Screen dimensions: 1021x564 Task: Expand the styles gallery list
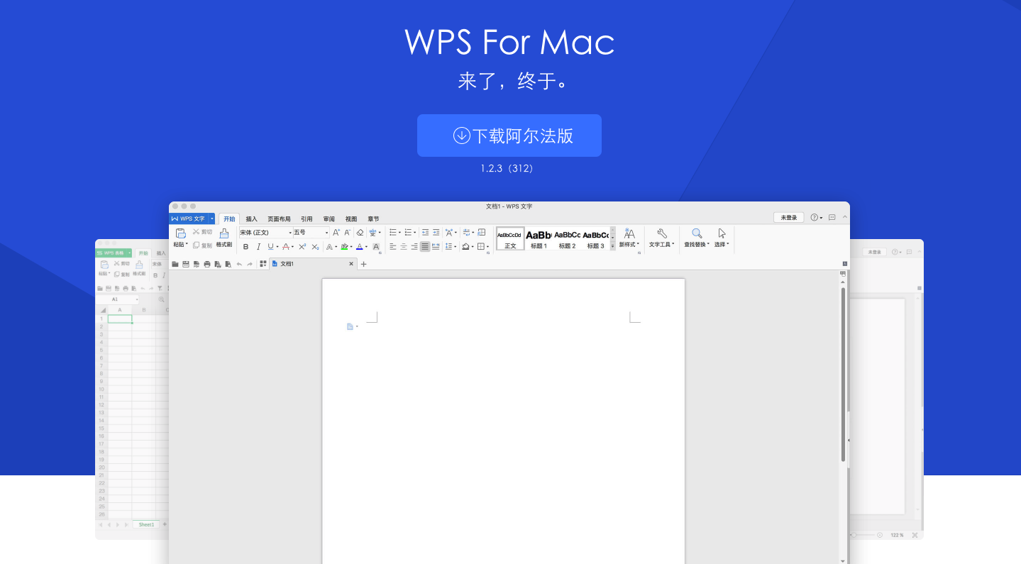pyautogui.click(x=613, y=245)
